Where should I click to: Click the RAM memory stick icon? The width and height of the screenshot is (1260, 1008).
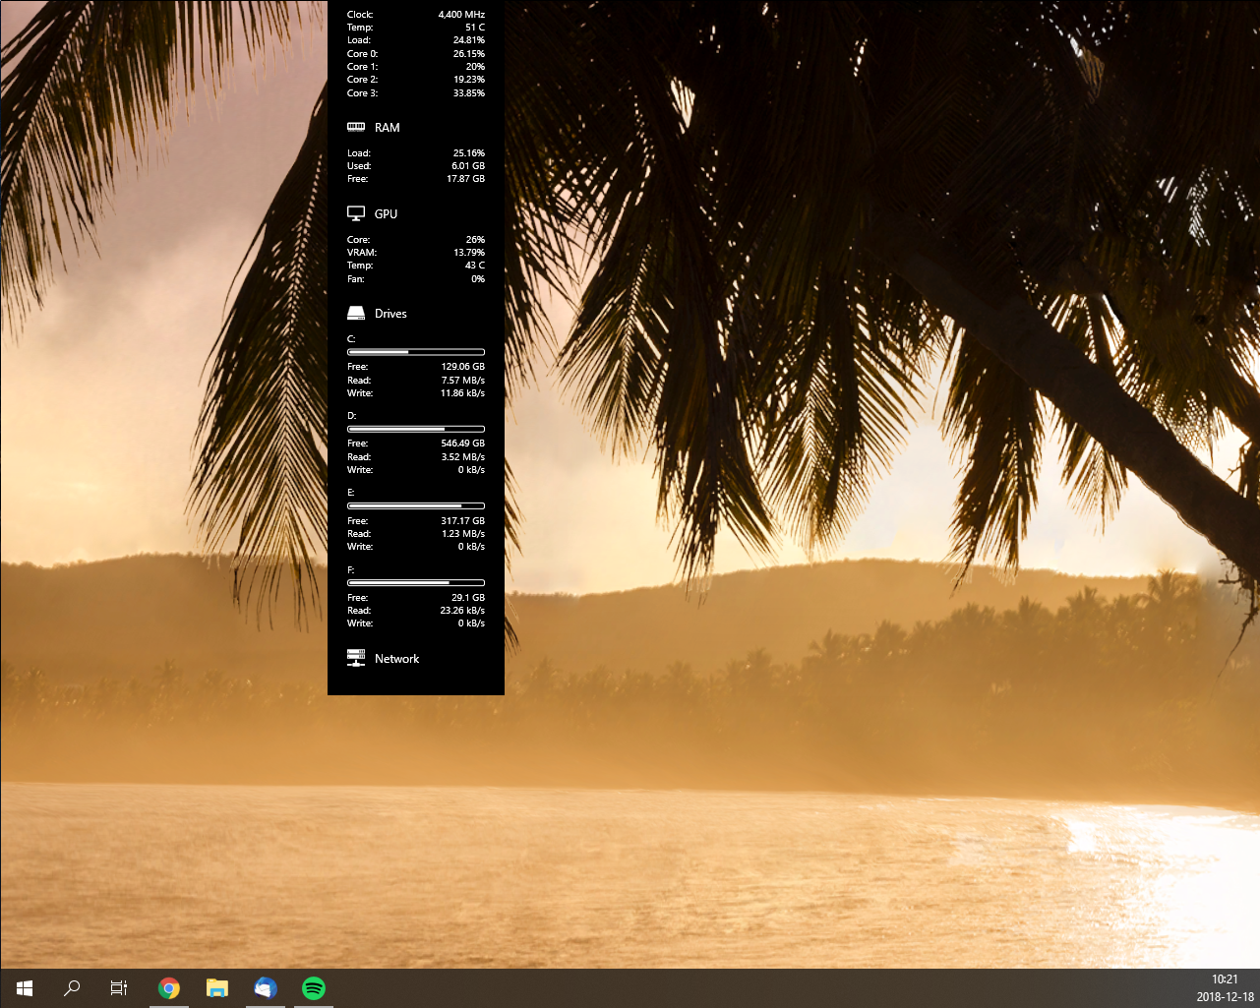[356, 126]
